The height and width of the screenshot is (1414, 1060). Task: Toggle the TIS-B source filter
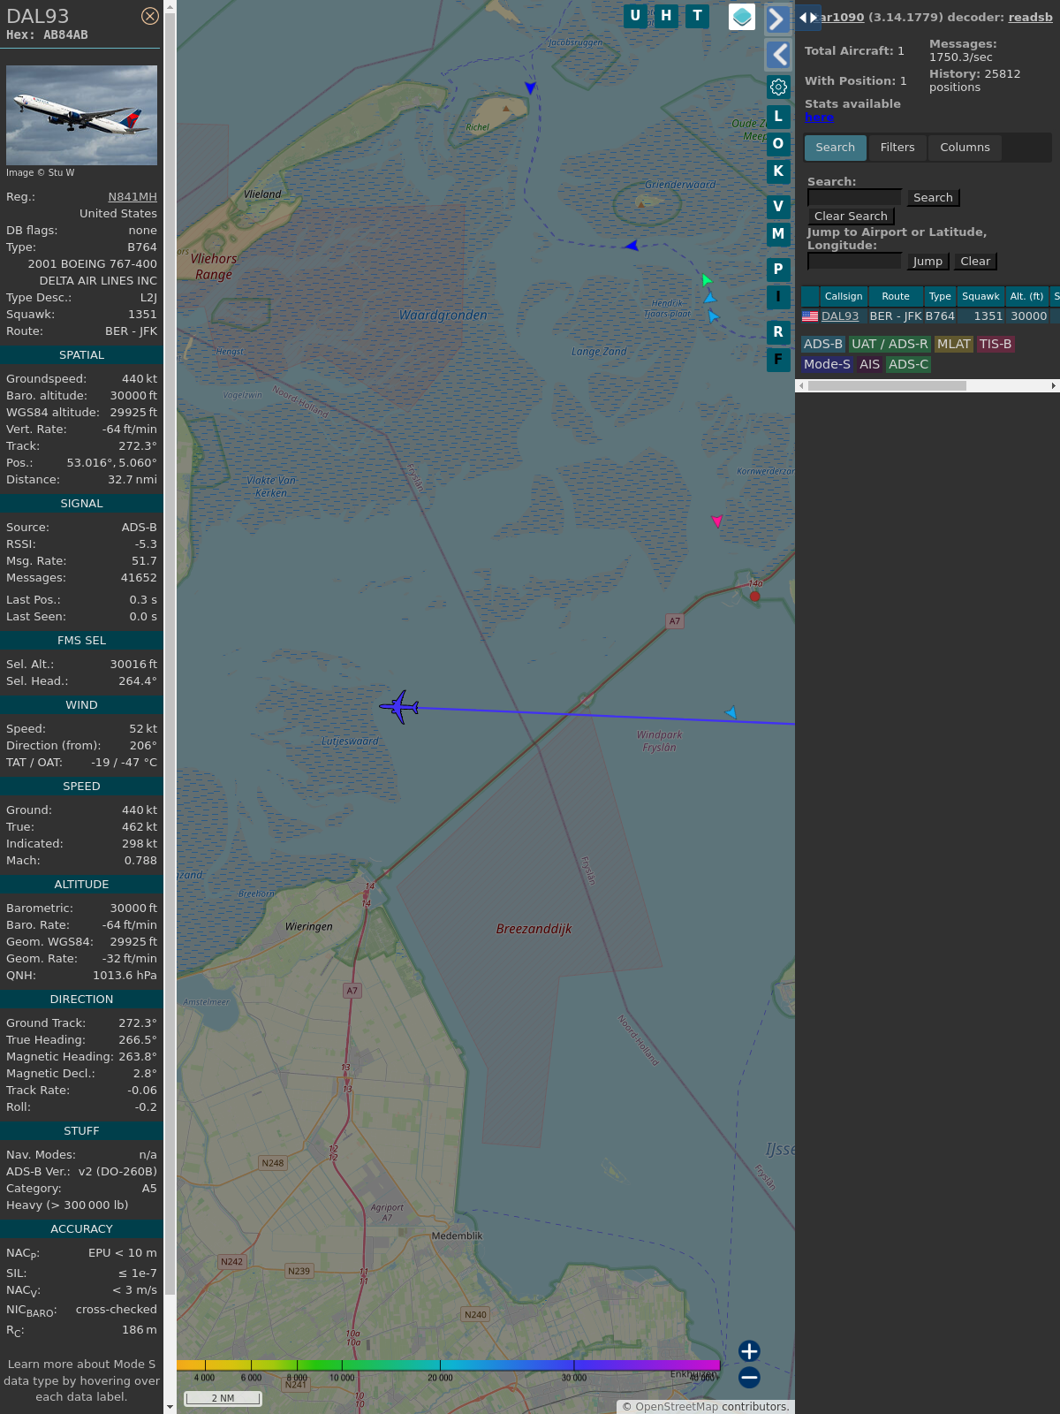pyautogui.click(x=995, y=345)
